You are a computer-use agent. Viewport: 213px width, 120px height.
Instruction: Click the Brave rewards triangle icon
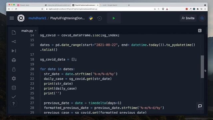[167, 9]
